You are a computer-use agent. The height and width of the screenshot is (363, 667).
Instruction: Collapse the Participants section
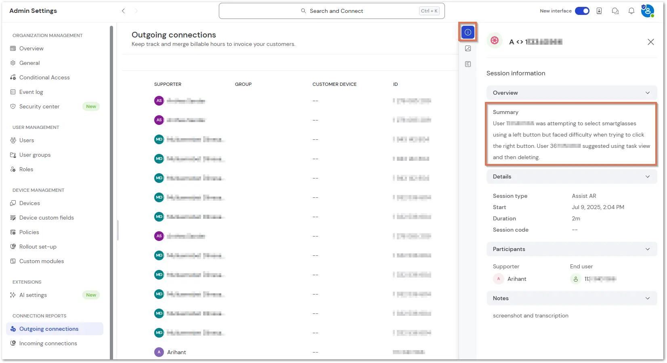pos(572,249)
